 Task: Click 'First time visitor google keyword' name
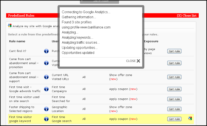pyautogui.click(x=20, y=119)
